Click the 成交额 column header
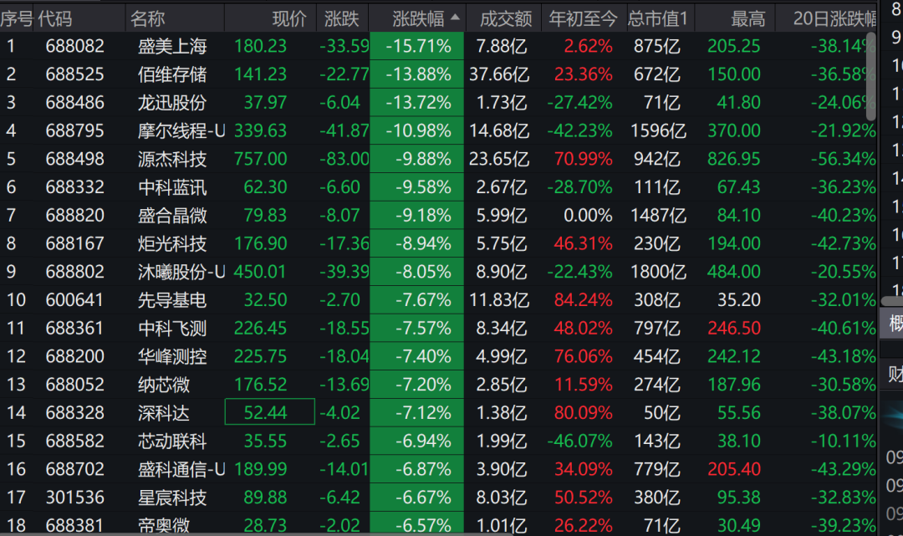903x536 pixels. (x=506, y=19)
